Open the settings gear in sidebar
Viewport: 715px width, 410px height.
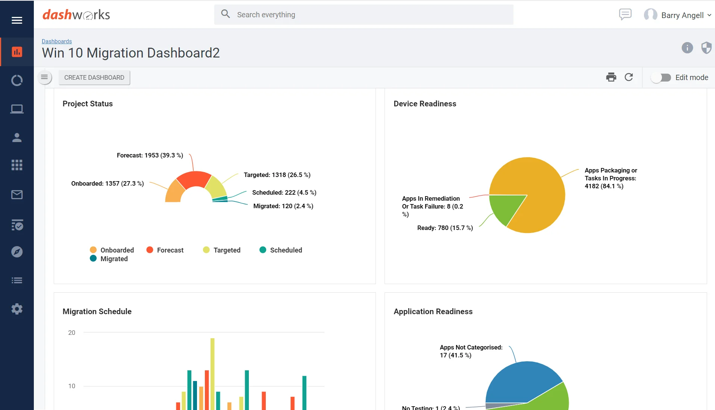coord(17,309)
